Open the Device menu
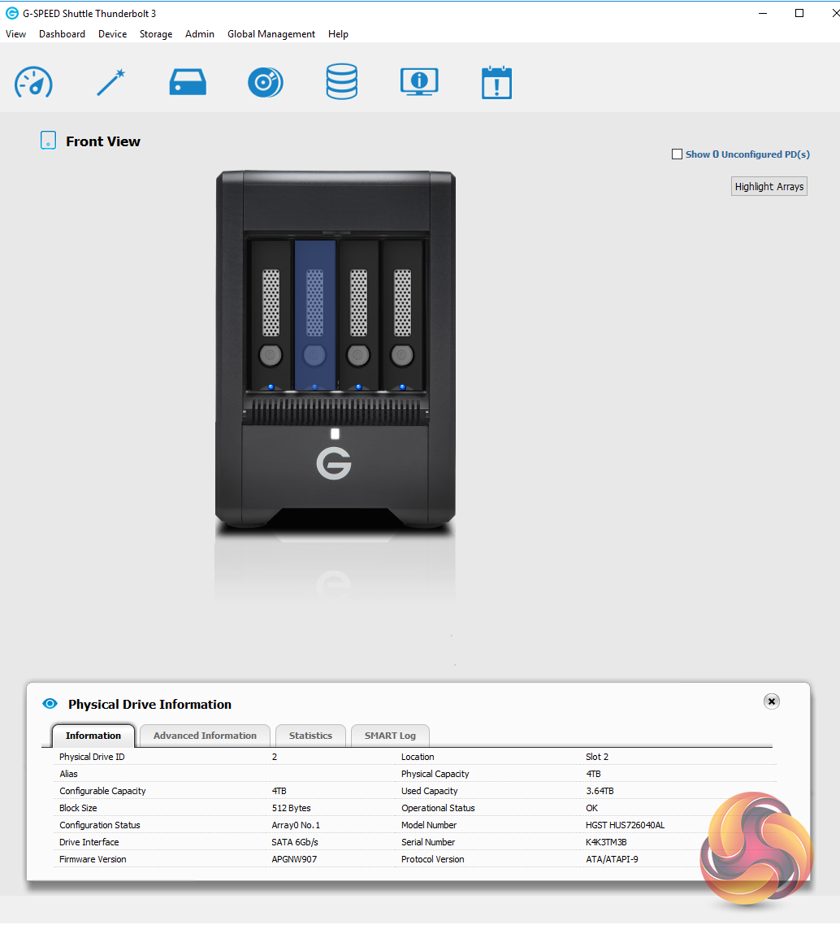This screenshot has width=840, height=925. click(113, 34)
